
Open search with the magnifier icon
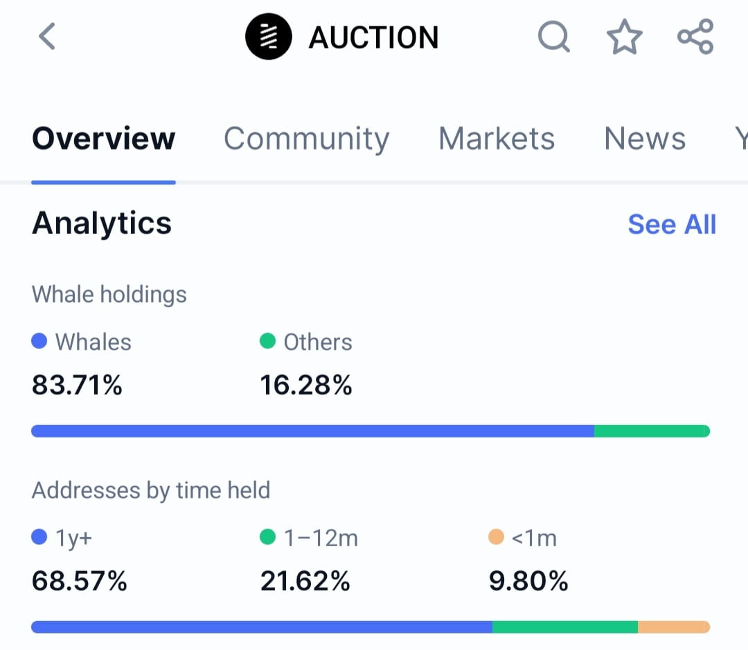point(554,36)
